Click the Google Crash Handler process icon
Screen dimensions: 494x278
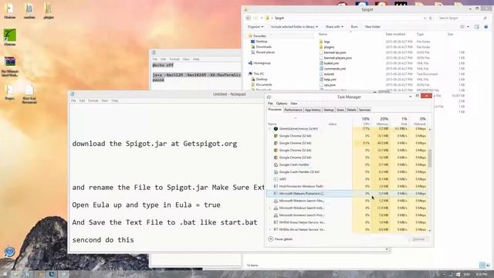(276, 164)
